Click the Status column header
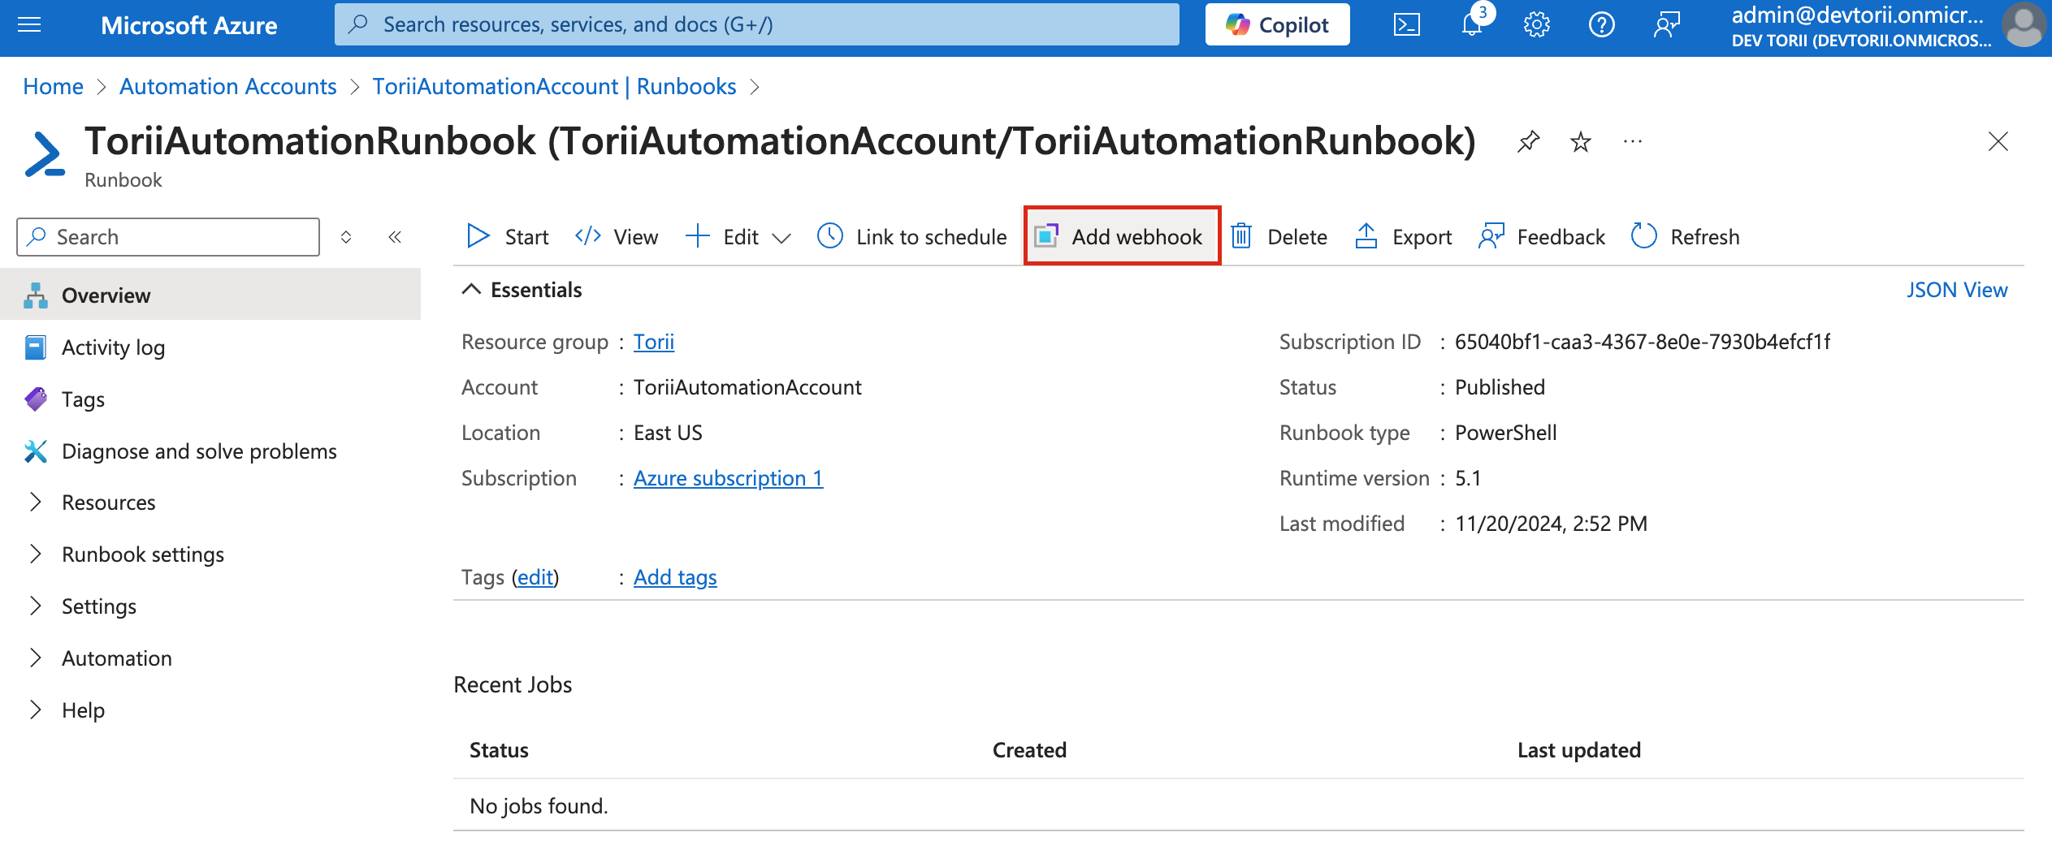The image size is (2052, 854). click(x=499, y=750)
